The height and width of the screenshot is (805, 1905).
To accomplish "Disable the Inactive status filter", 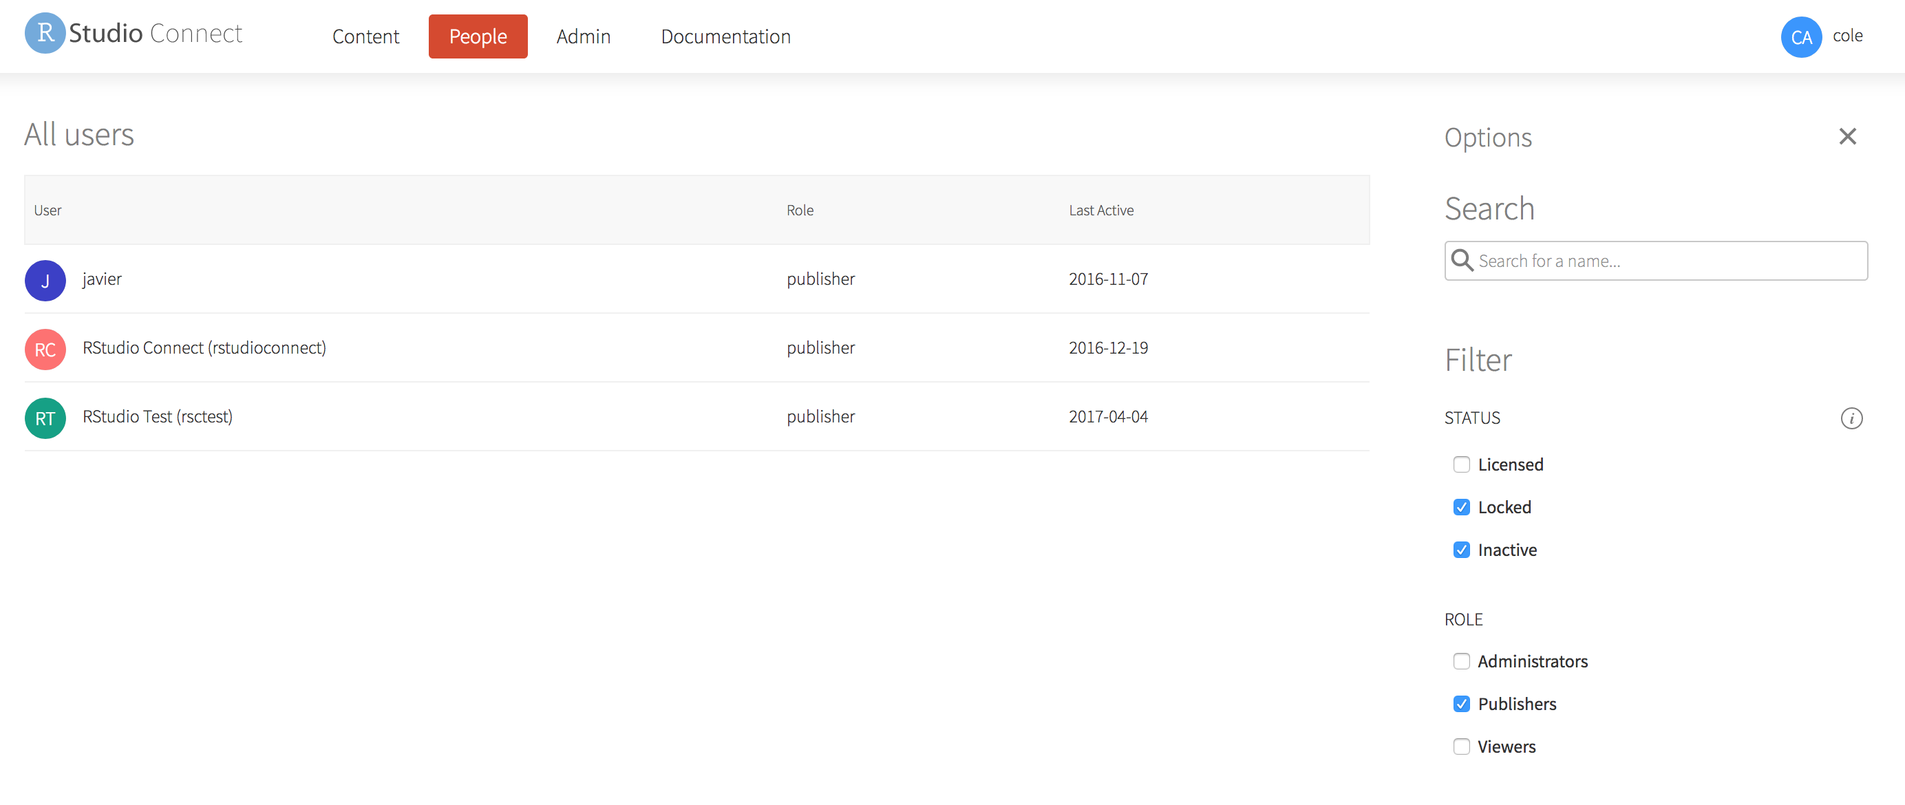I will click(x=1461, y=549).
